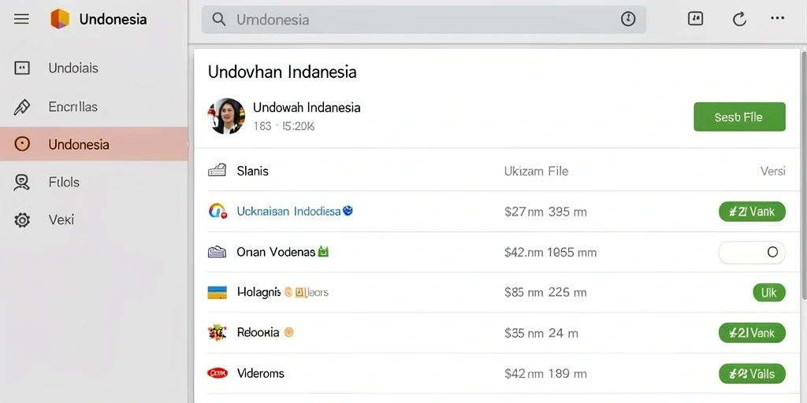Click the Ftlols sidebar icon
The height and width of the screenshot is (403, 807).
click(x=21, y=183)
